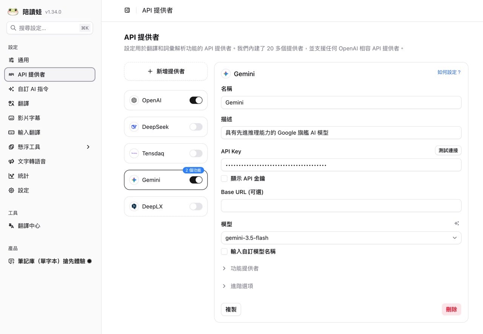The height and width of the screenshot is (334, 483).
Task: Enable the Tensdaq provider switch
Action: (x=196, y=153)
